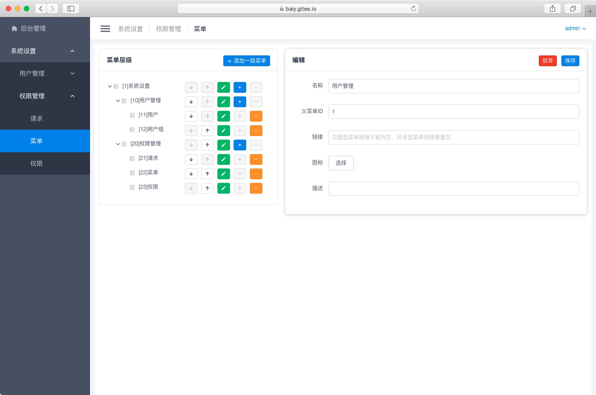The image size is (596, 395).
Task: Open the admin user dropdown
Action: coord(575,28)
